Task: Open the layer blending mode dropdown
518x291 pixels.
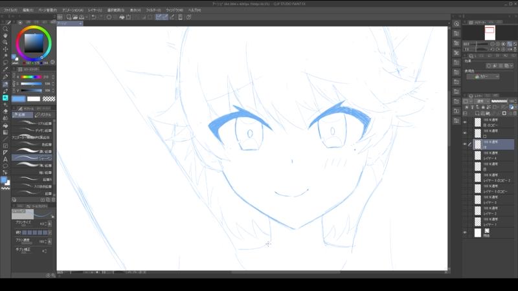Action: pos(481,101)
